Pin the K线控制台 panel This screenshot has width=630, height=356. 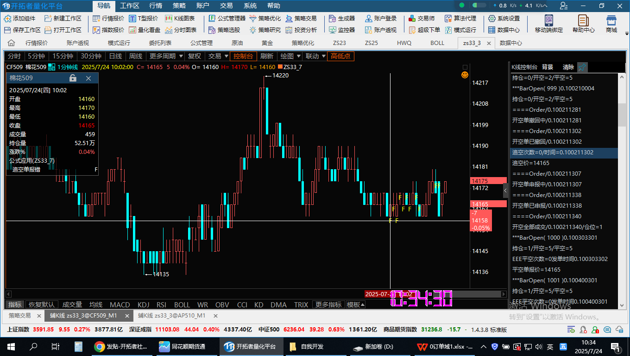(582, 67)
